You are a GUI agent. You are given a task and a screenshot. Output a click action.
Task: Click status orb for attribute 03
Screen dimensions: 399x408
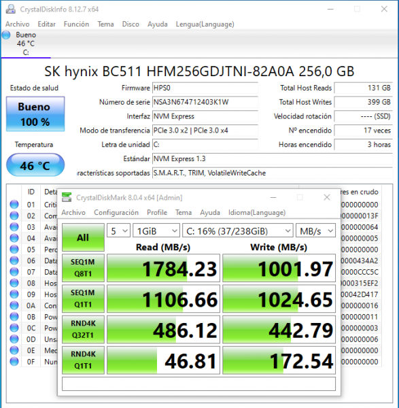click(x=14, y=227)
